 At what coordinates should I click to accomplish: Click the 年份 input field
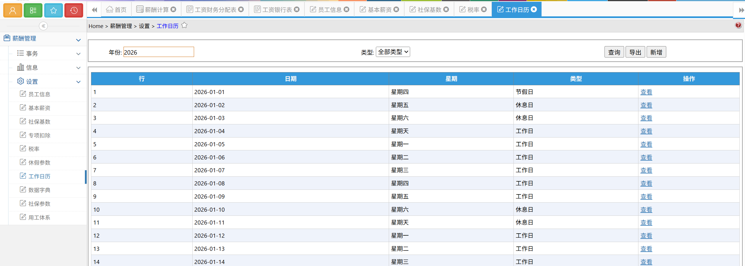click(x=159, y=52)
